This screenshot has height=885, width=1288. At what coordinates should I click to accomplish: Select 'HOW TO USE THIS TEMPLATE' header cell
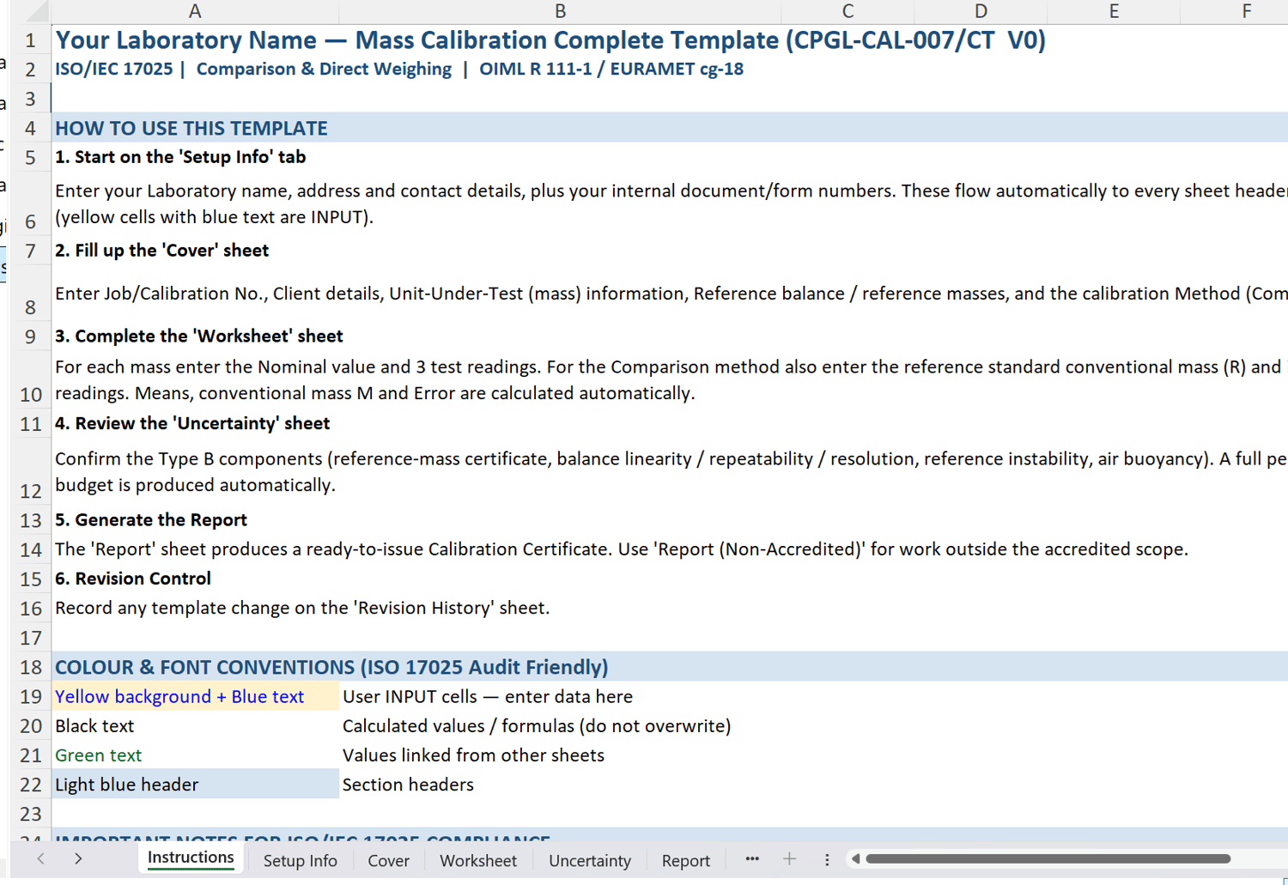coord(191,128)
